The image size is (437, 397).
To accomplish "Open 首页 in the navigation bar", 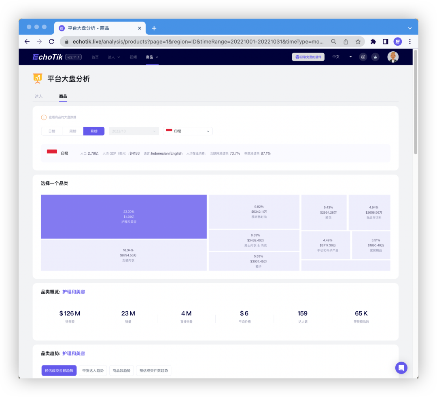I will point(95,57).
